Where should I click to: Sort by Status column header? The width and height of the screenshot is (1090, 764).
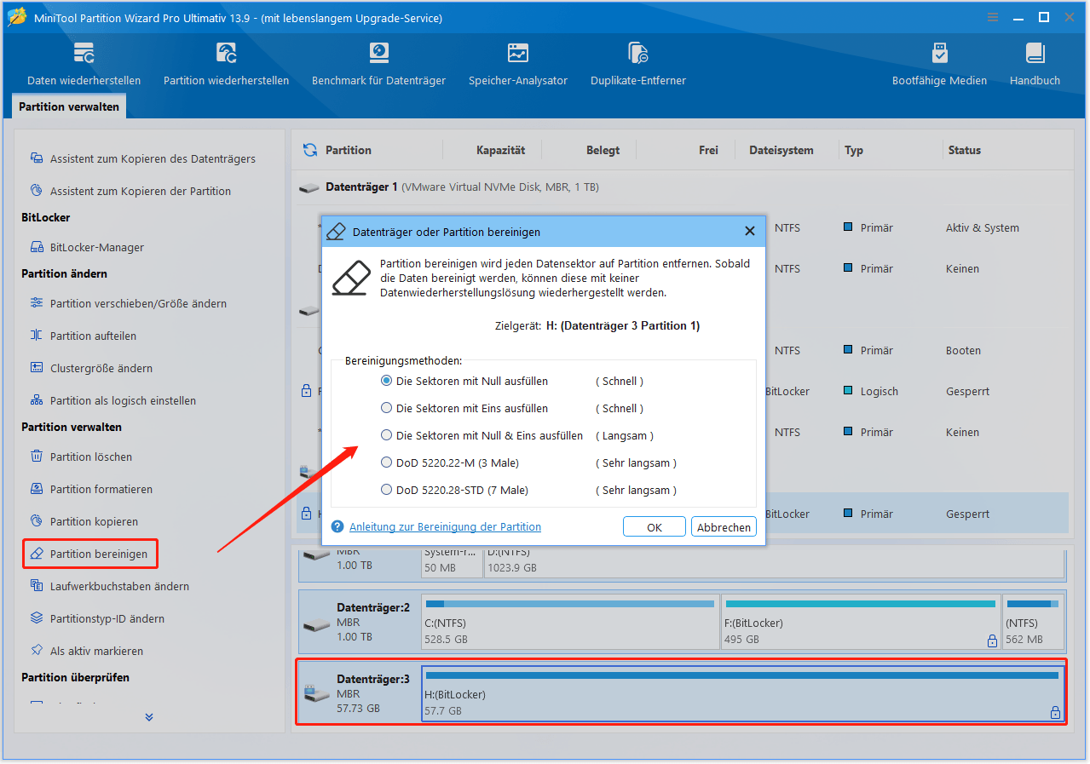click(965, 150)
